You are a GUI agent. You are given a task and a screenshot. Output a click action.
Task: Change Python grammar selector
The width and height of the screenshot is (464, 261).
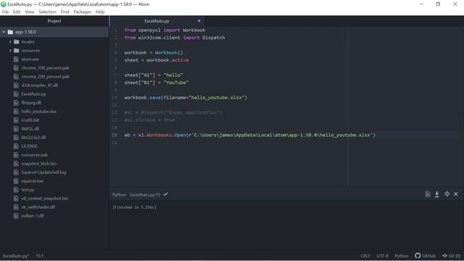pyautogui.click(x=401, y=256)
